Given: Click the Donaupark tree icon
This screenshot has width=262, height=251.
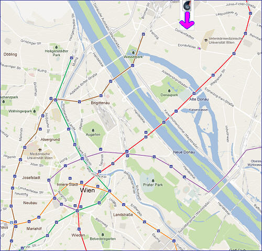Looking at the screenshot, I should tap(169, 91).
